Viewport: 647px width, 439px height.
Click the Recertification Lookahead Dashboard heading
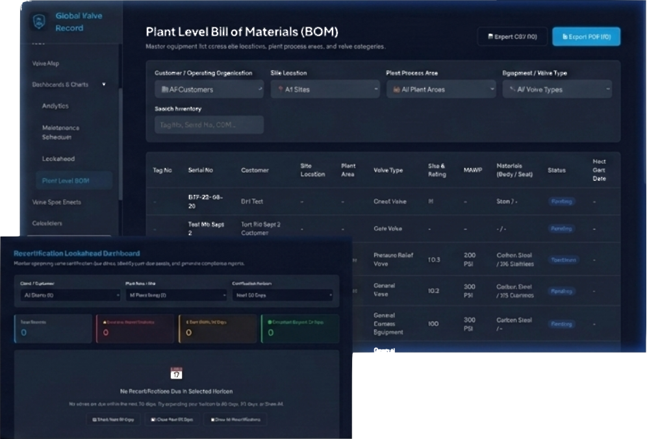tap(77, 253)
